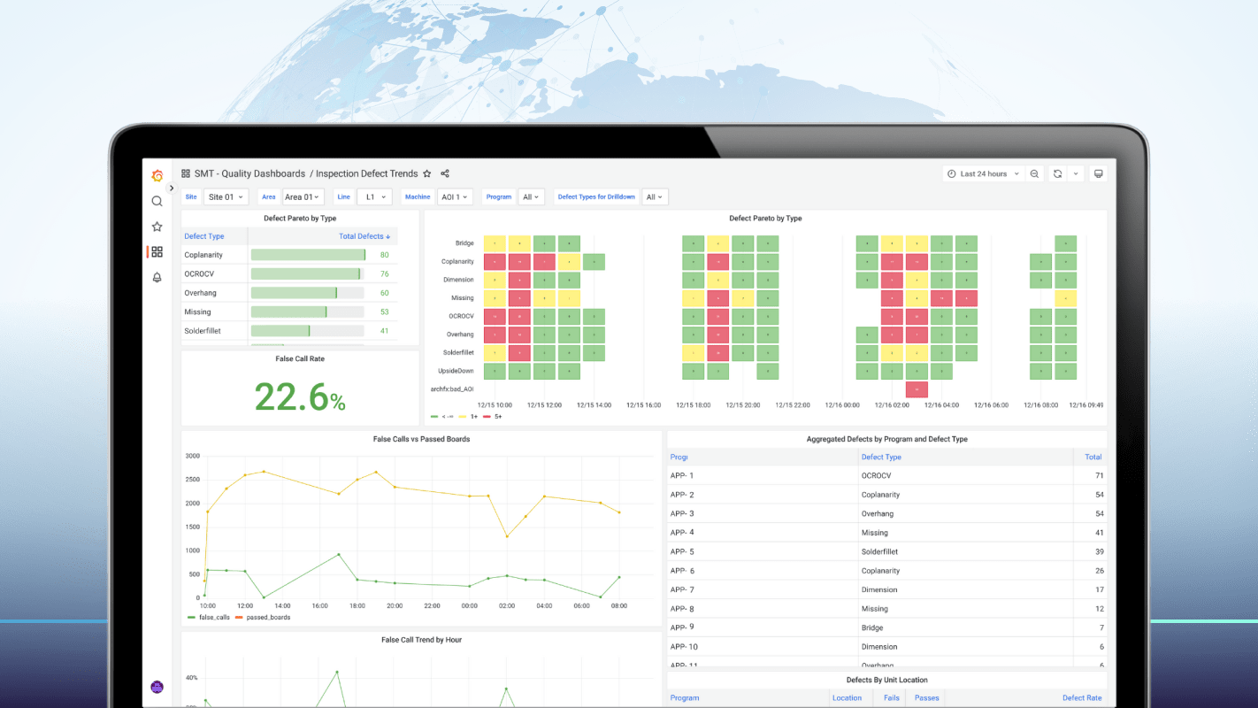Image resolution: width=1258 pixels, height=708 pixels.
Task: Open the Aggregated Defects by Program panel title
Action: click(886, 439)
